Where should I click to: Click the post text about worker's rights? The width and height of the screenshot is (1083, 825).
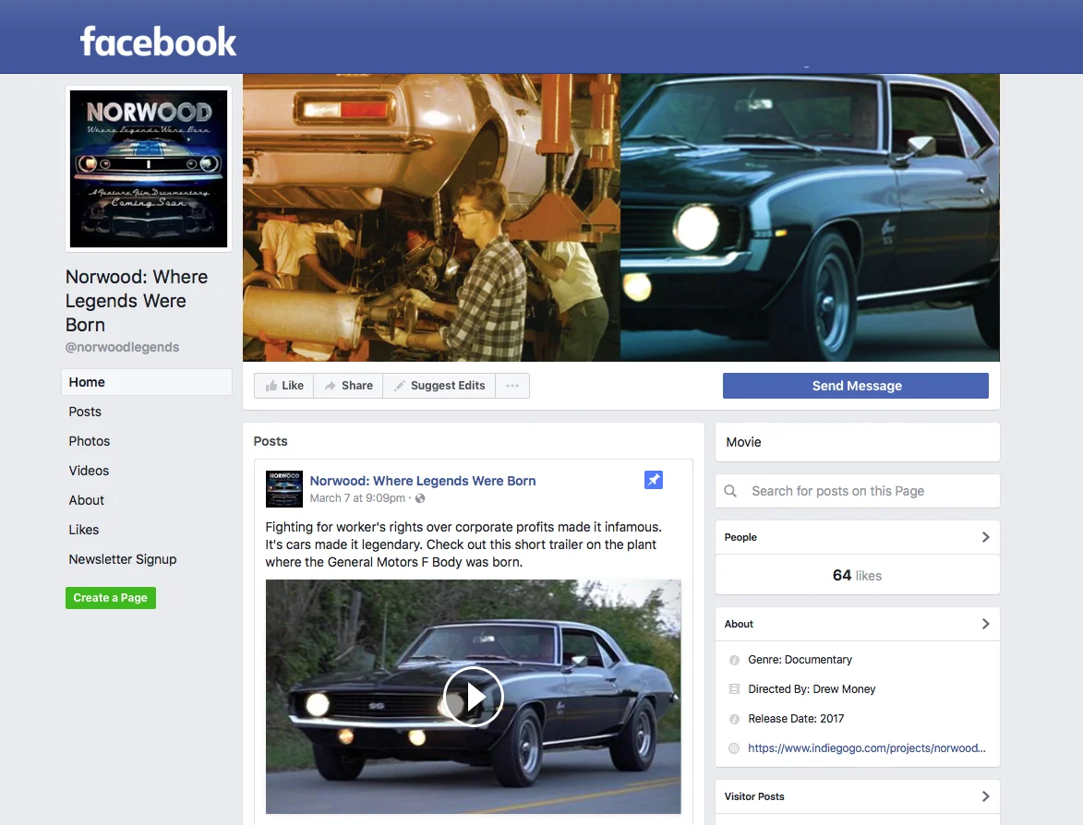coord(463,544)
